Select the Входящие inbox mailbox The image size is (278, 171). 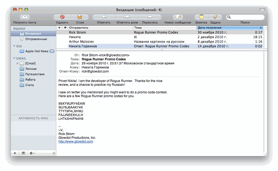[x=33, y=34]
